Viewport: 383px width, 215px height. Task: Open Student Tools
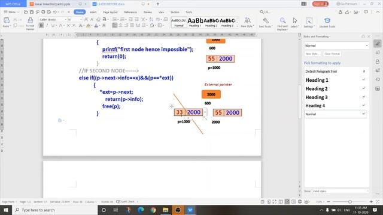point(327,23)
